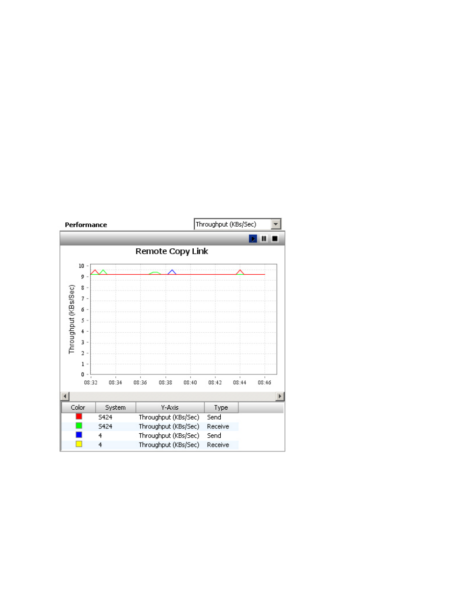
Task: Click Throughput (KBs/Sec) in the green row
Action: coord(169,427)
